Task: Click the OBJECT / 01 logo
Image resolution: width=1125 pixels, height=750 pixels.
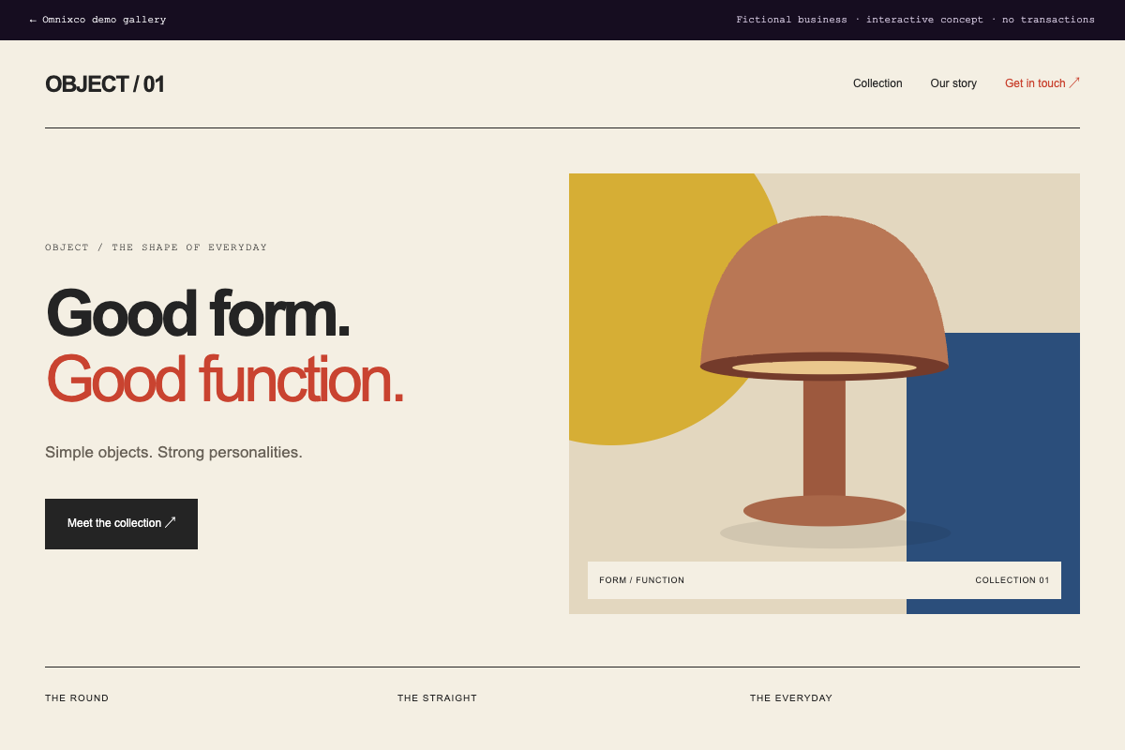Action: tap(105, 84)
